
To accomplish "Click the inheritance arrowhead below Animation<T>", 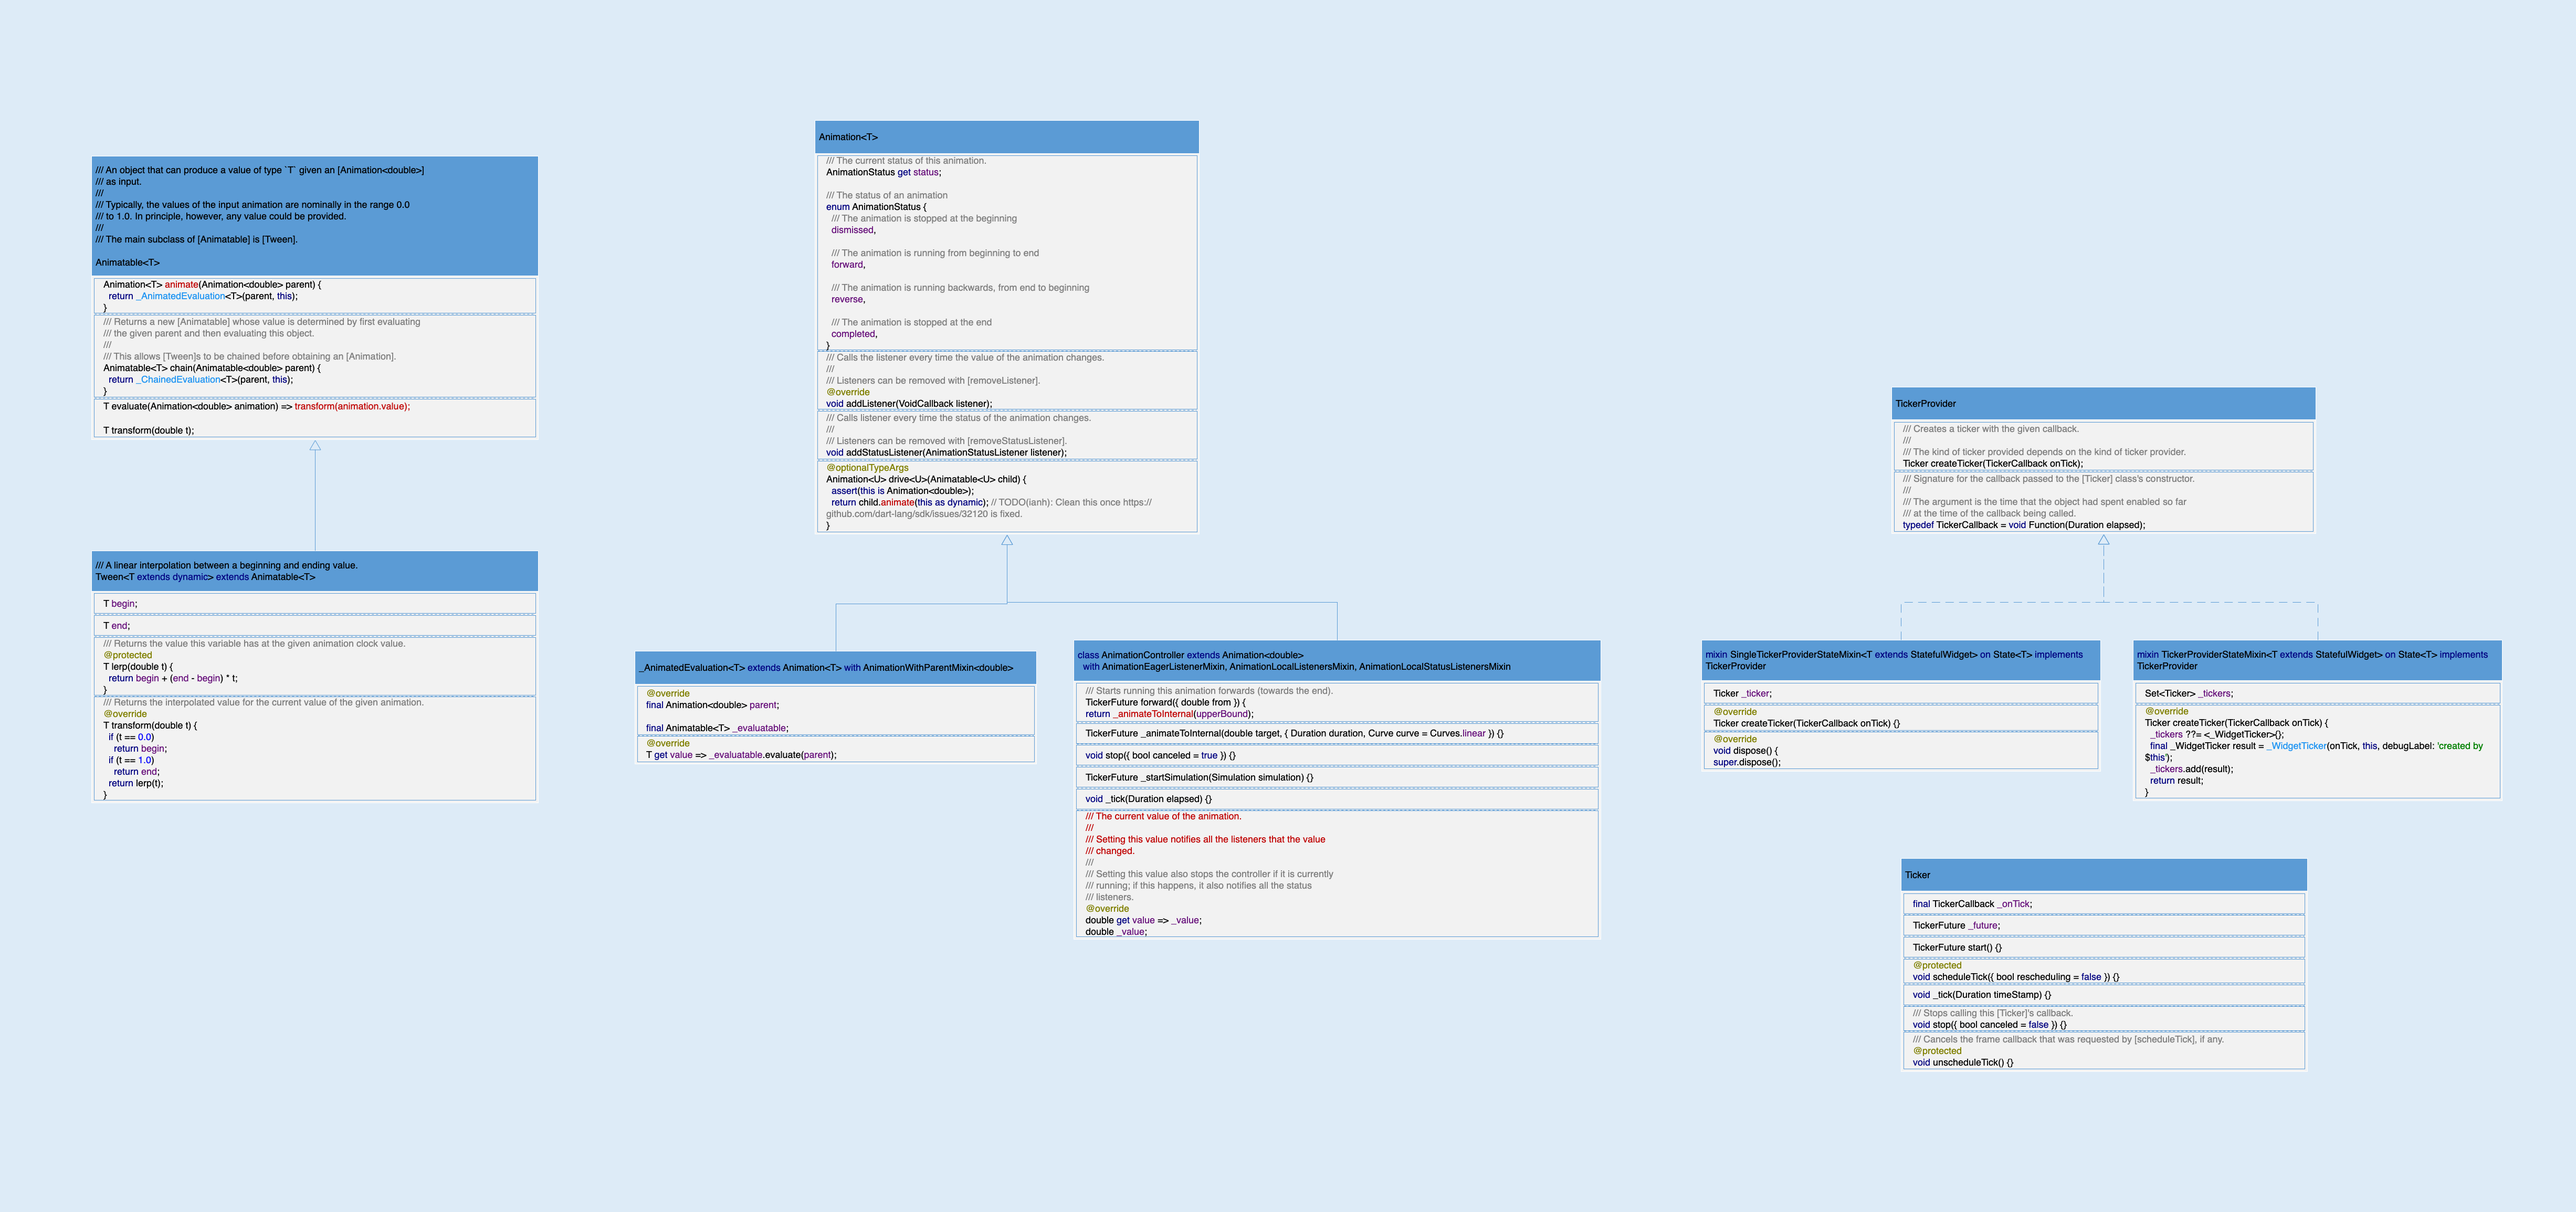I will pos(1007,540).
